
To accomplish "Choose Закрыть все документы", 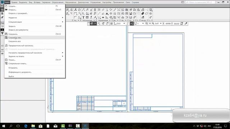I will [34, 30].
